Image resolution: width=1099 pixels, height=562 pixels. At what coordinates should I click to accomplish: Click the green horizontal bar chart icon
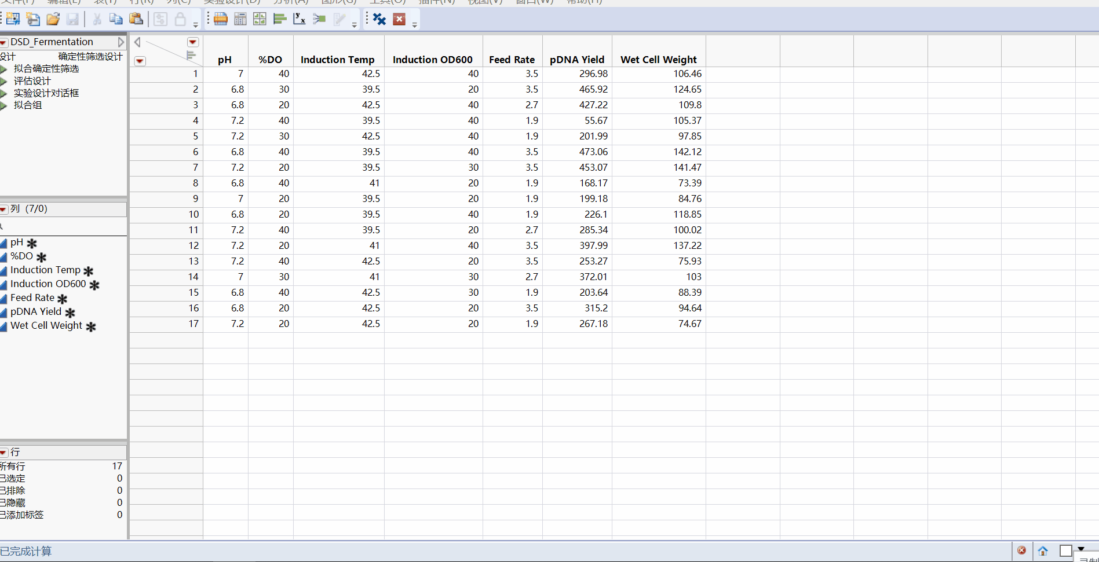(280, 19)
